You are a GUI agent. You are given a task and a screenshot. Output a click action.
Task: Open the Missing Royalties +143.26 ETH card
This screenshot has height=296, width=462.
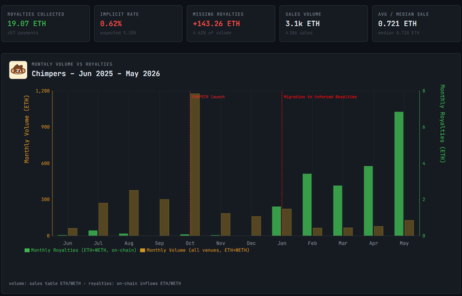[x=231, y=24]
